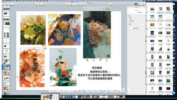Open the 格式 menu
The image size is (177, 100).
coord(27,1)
